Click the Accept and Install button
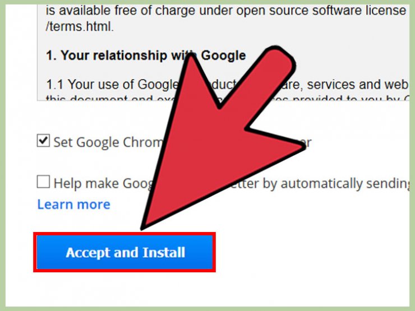Image resolution: width=415 pixels, height=311 pixels. (x=125, y=252)
